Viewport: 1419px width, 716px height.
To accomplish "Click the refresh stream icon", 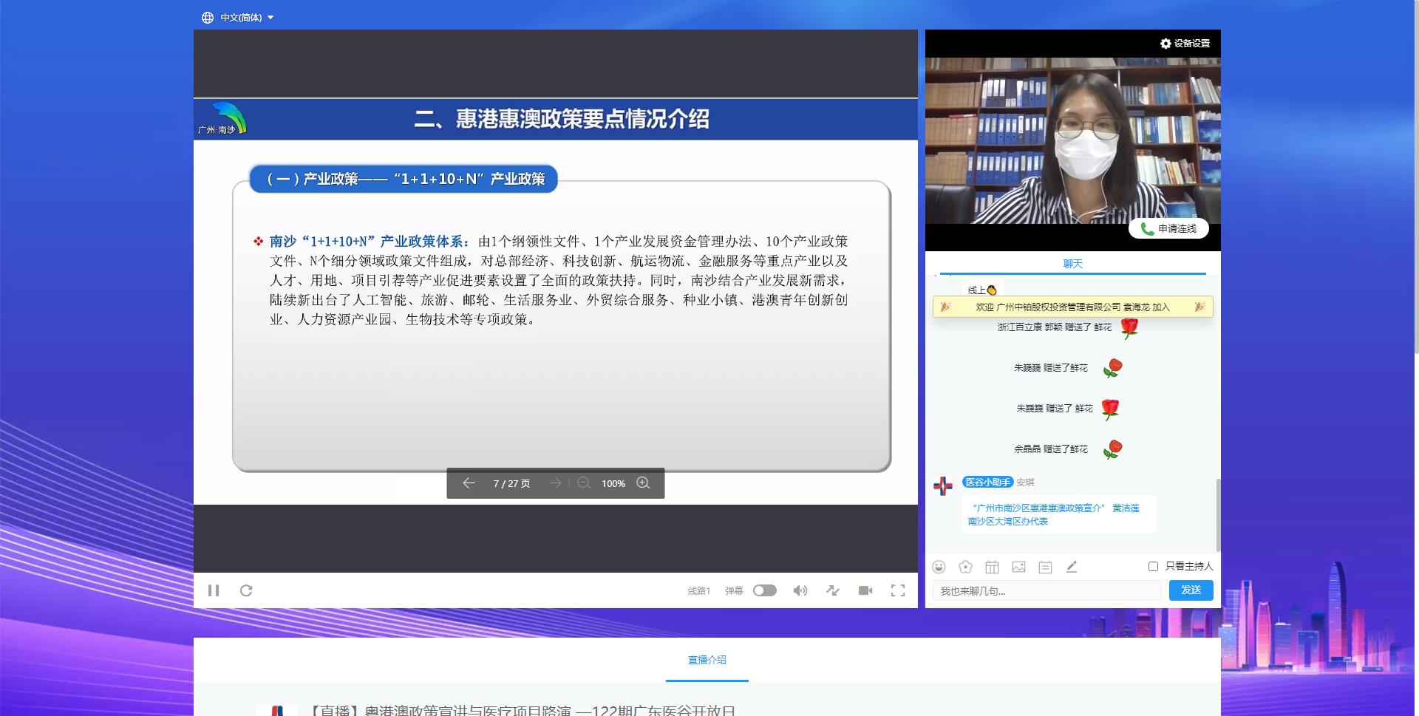I will point(246,590).
